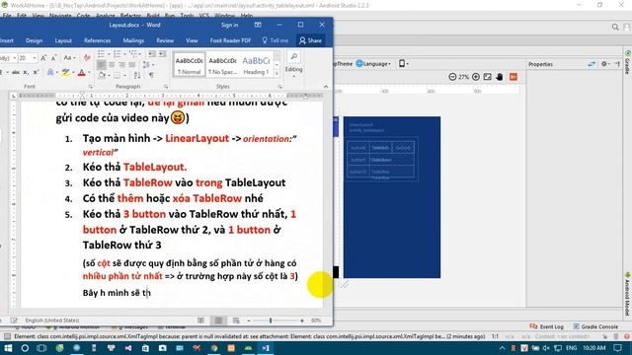This screenshot has height=355, width=632.
Task: Apply the Normal style
Action: click(189, 65)
